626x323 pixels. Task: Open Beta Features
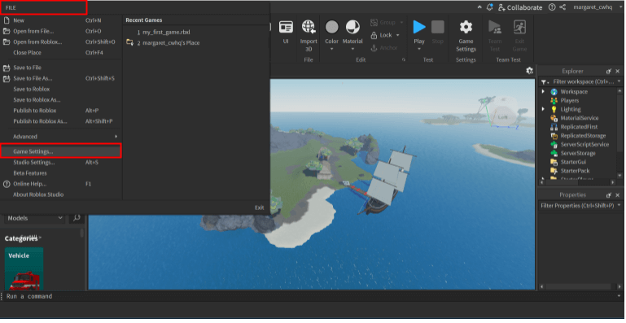[x=61, y=173]
